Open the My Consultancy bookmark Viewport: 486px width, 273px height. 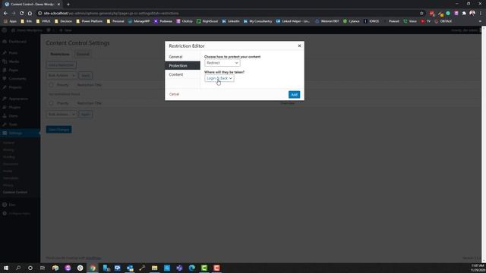click(x=258, y=21)
